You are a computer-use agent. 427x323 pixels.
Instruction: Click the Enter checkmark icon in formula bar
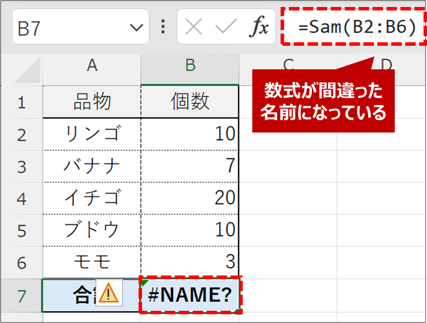coord(226,28)
